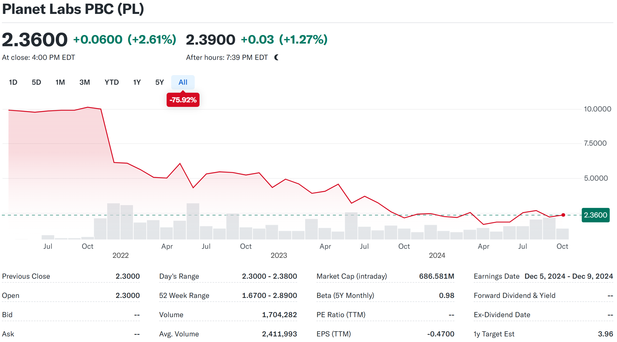This screenshot has height=342, width=617.
Task: Click the (+2.61%) percent change
Action: pyautogui.click(x=152, y=40)
